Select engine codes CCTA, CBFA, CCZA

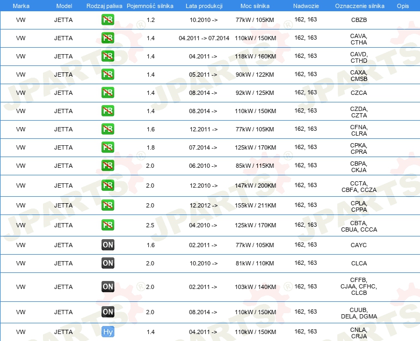[x=359, y=187]
